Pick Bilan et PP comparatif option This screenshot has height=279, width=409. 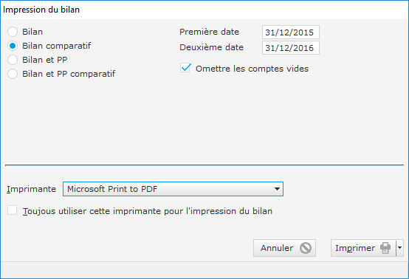[13, 74]
